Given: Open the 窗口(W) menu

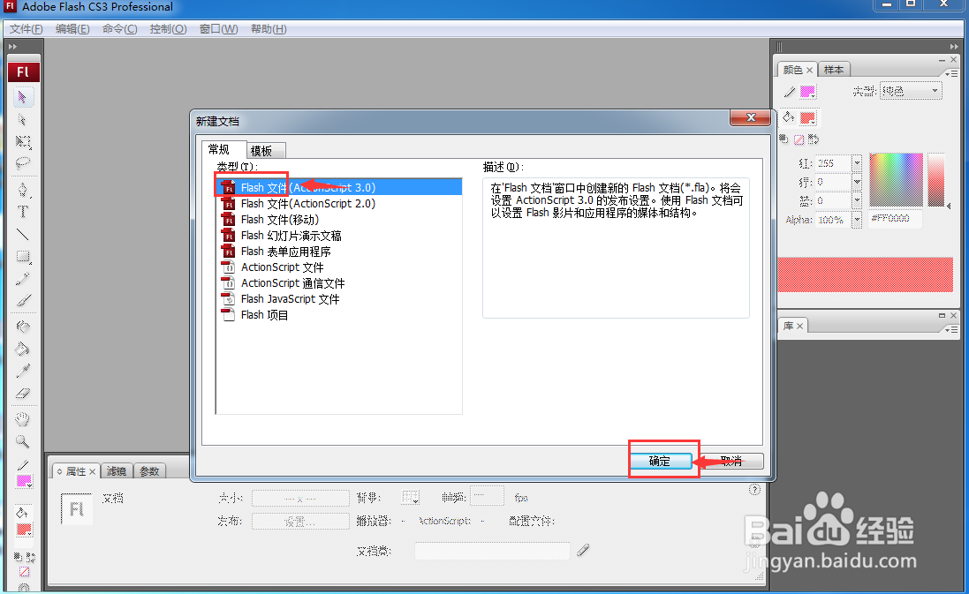Looking at the screenshot, I should pos(219,29).
